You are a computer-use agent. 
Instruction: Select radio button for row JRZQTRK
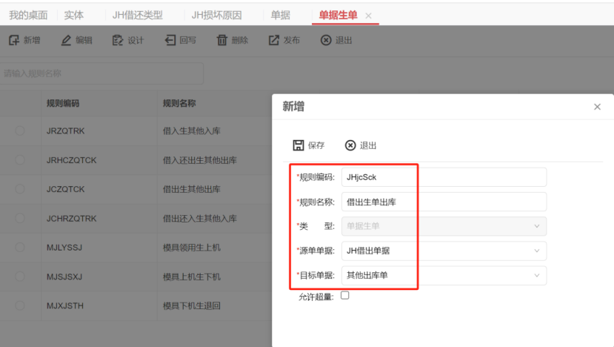pyautogui.click(x=19, y=130)
